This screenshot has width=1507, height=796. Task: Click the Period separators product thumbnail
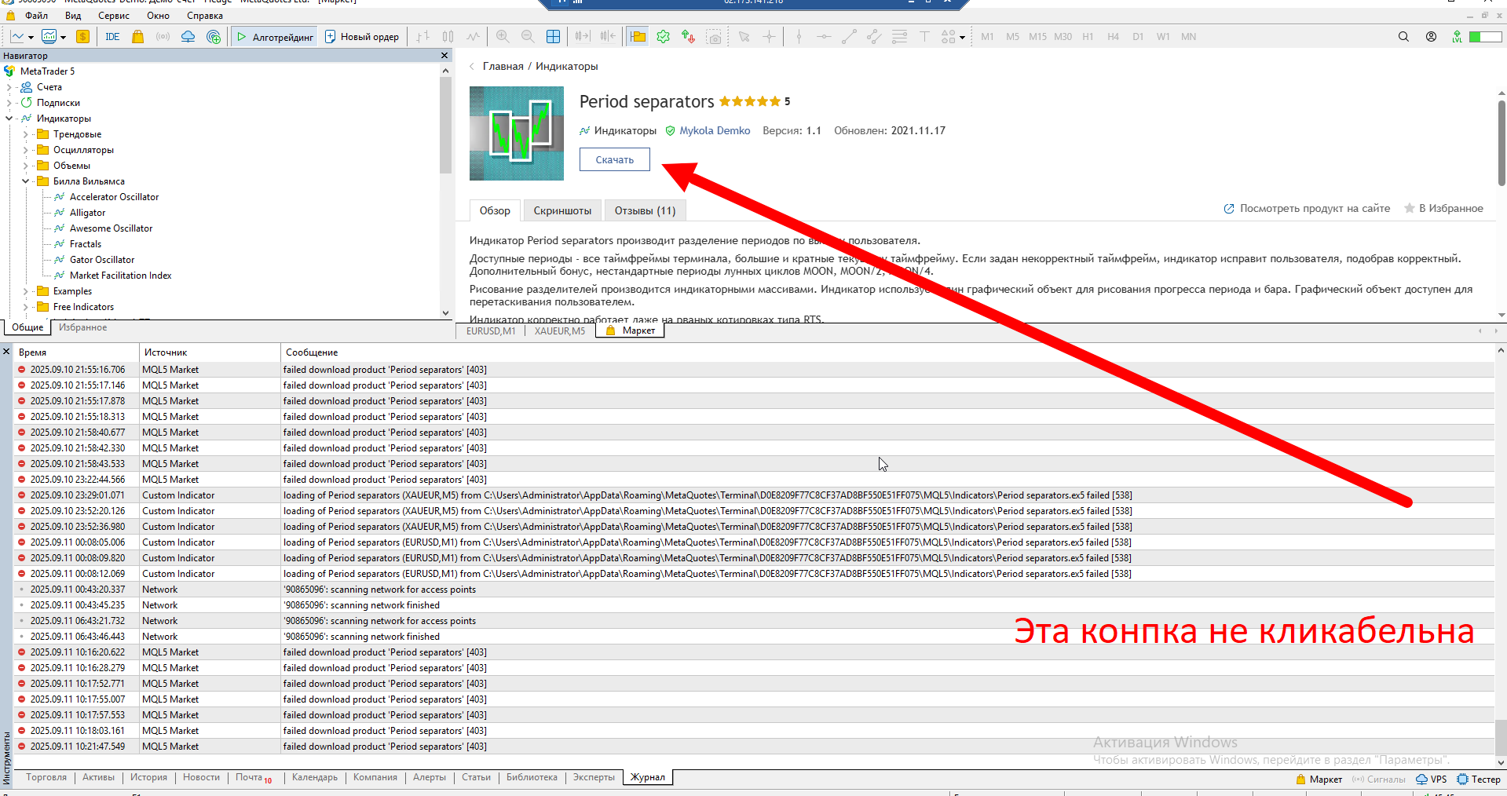pos(517,133)
